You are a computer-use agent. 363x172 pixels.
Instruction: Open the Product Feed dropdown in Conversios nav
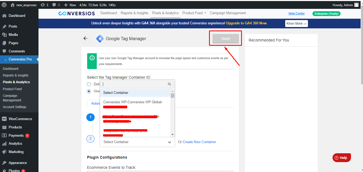(194, 13)
